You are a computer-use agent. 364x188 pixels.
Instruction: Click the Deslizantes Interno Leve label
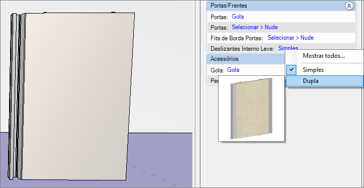242,49
